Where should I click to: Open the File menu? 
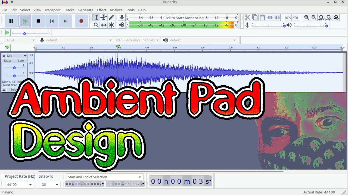tap(4, 10)
